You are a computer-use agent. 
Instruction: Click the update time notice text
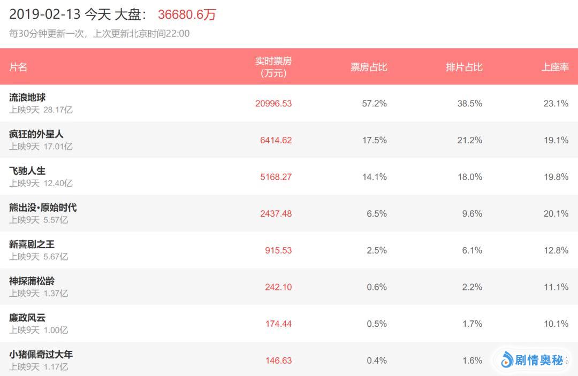pyautogui.click(x=100, y=33)
